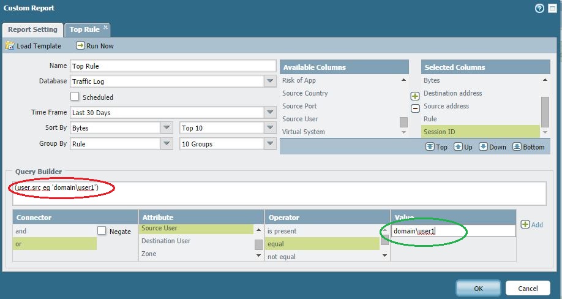Open the Database dropdown
Image resolution: width=562 pixels, height=299 pixels.
(270, 81)
